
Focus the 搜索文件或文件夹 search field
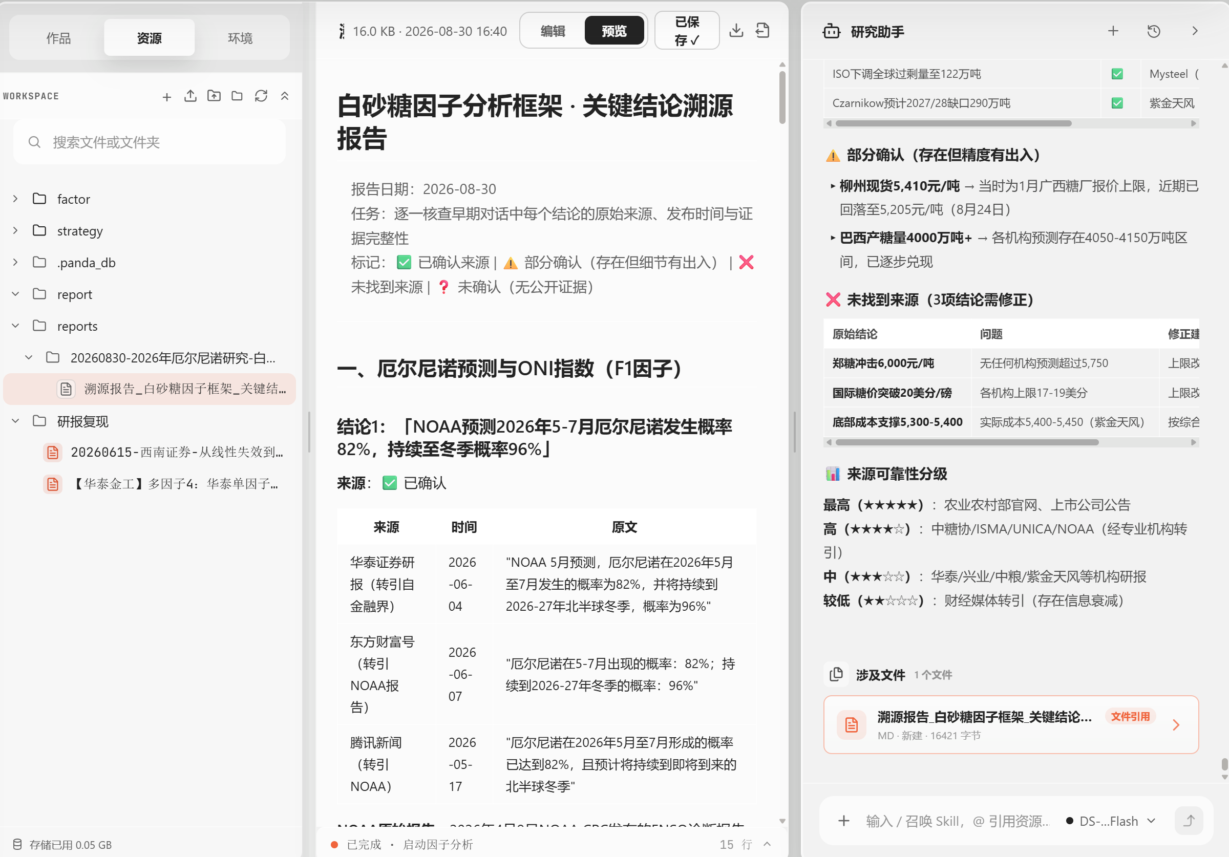150,142
